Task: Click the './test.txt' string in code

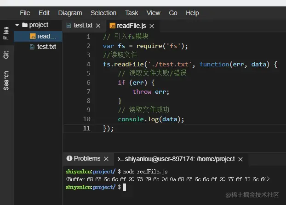Action: [x=170, y=64]
